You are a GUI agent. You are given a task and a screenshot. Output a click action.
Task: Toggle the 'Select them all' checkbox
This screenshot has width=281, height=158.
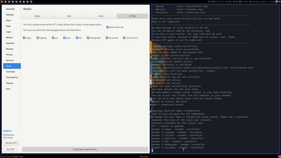click(108, 27)
